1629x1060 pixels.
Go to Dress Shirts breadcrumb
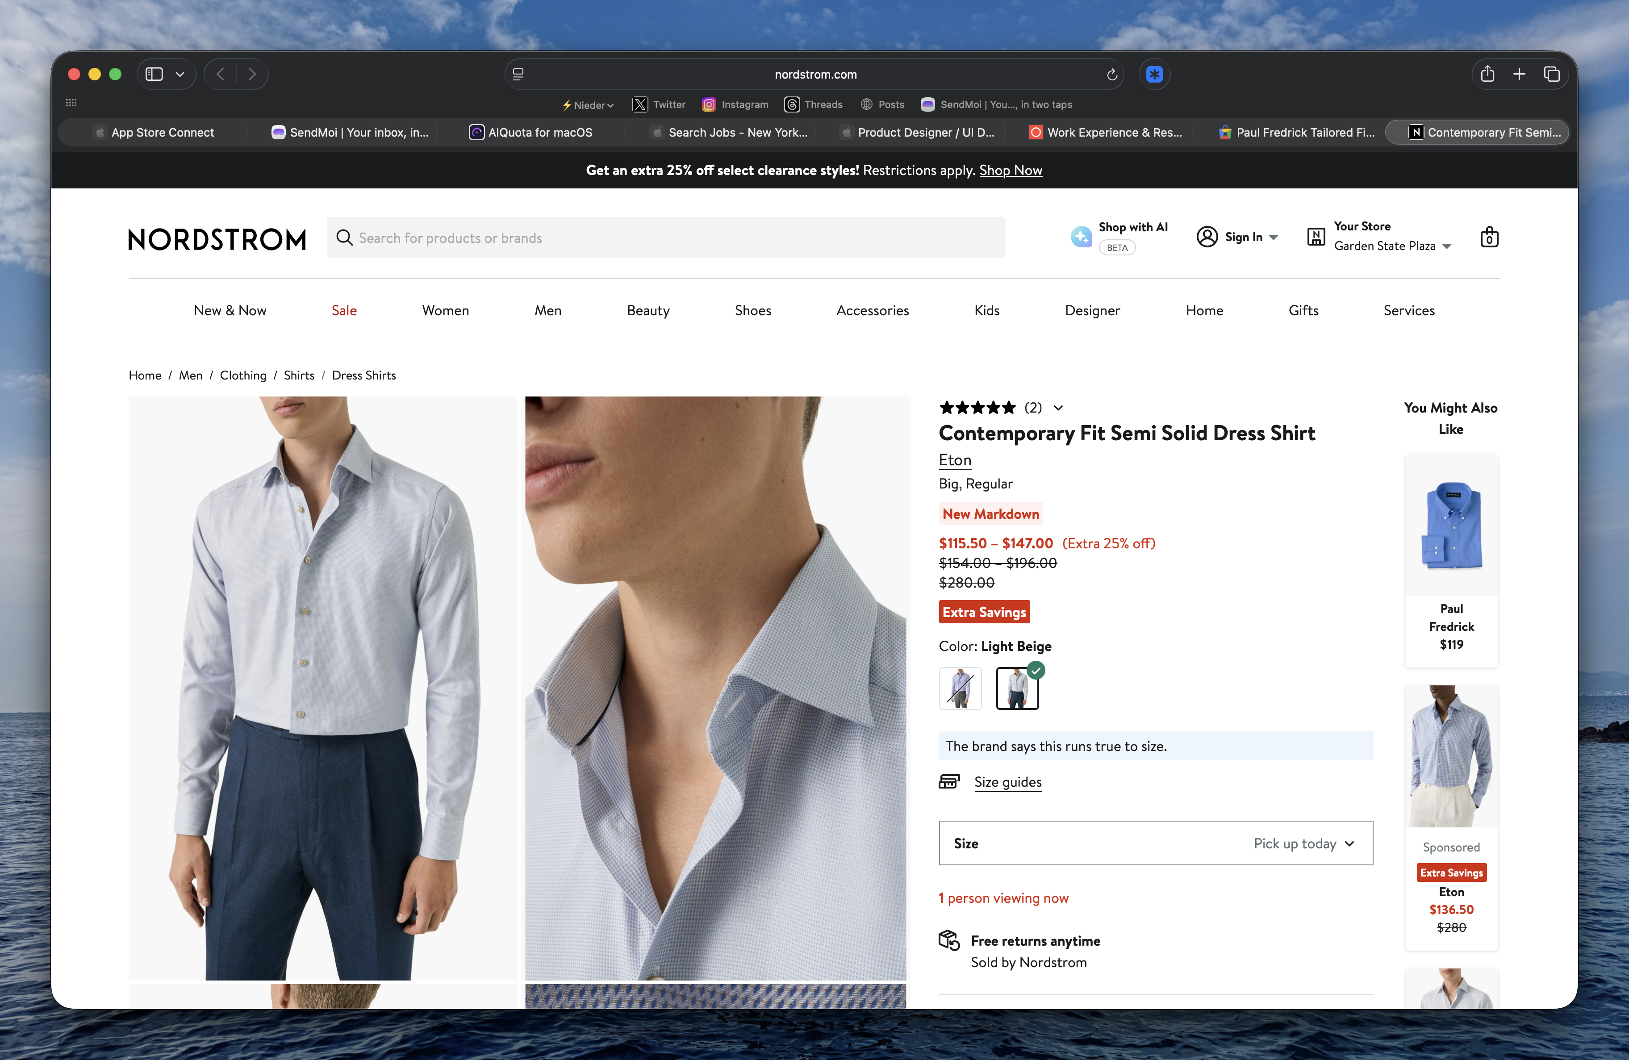click(x=363, y=375)
